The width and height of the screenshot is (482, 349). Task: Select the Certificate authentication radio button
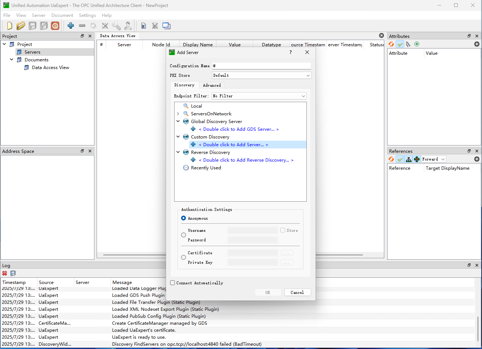coord(184,258)
